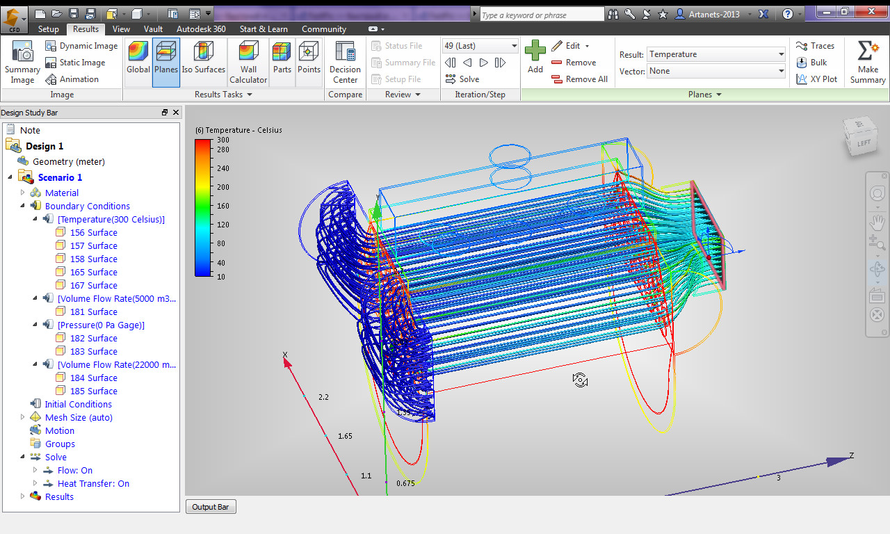890x534 pixels.
Task: Click Animation in Image panel
Action: tap(72, 79)
